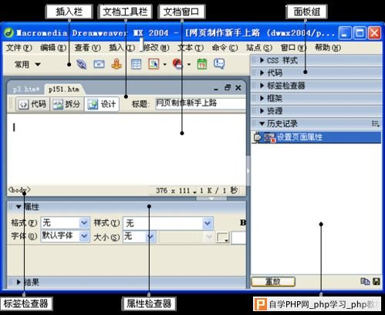This screenshot has width=385, height=315.
Task: Switch to 代码 code view
Action: [32, 104]
